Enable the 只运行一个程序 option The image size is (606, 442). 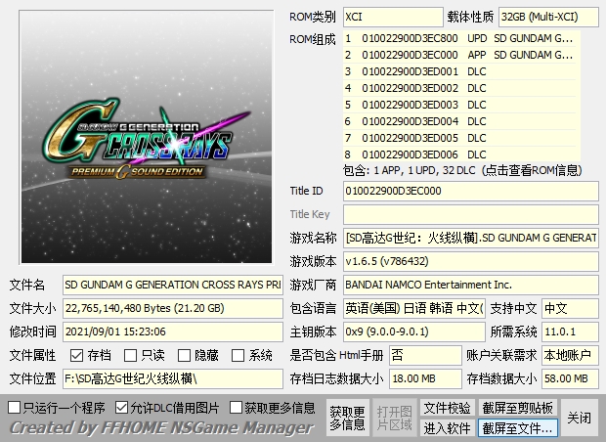click(x=15, y=407)
